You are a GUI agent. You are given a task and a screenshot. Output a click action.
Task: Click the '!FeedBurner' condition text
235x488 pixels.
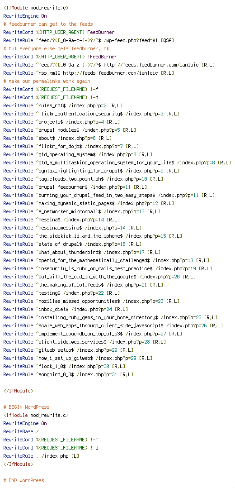[x=102, y=57]
